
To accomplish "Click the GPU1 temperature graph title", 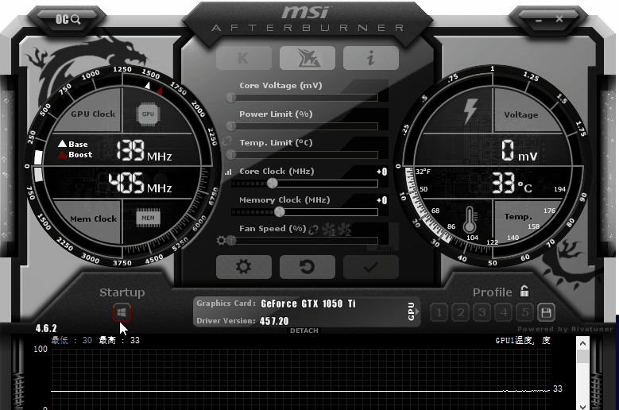I will tap(523, 341).
